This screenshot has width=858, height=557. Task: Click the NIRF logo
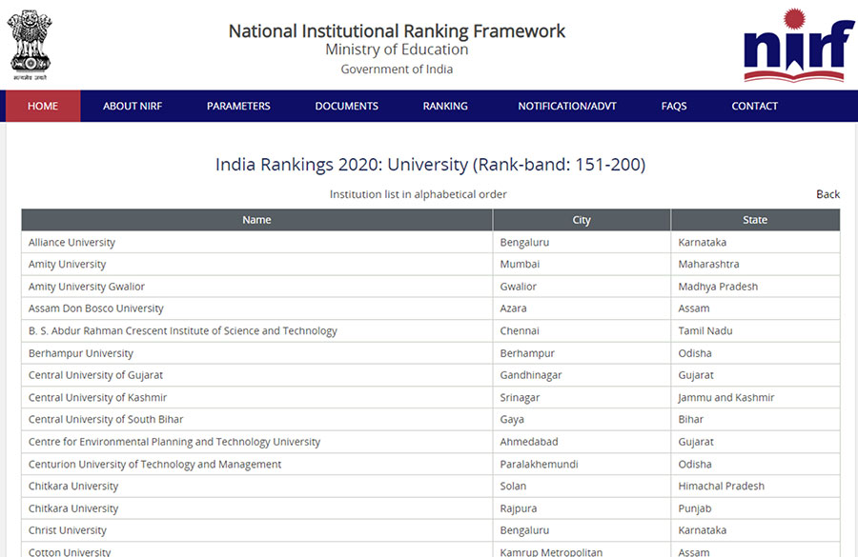[798, 45]
